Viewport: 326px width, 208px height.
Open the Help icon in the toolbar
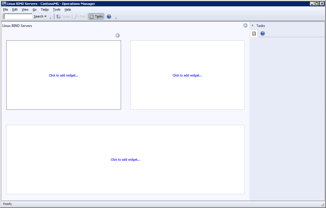[x=109, y=17]
